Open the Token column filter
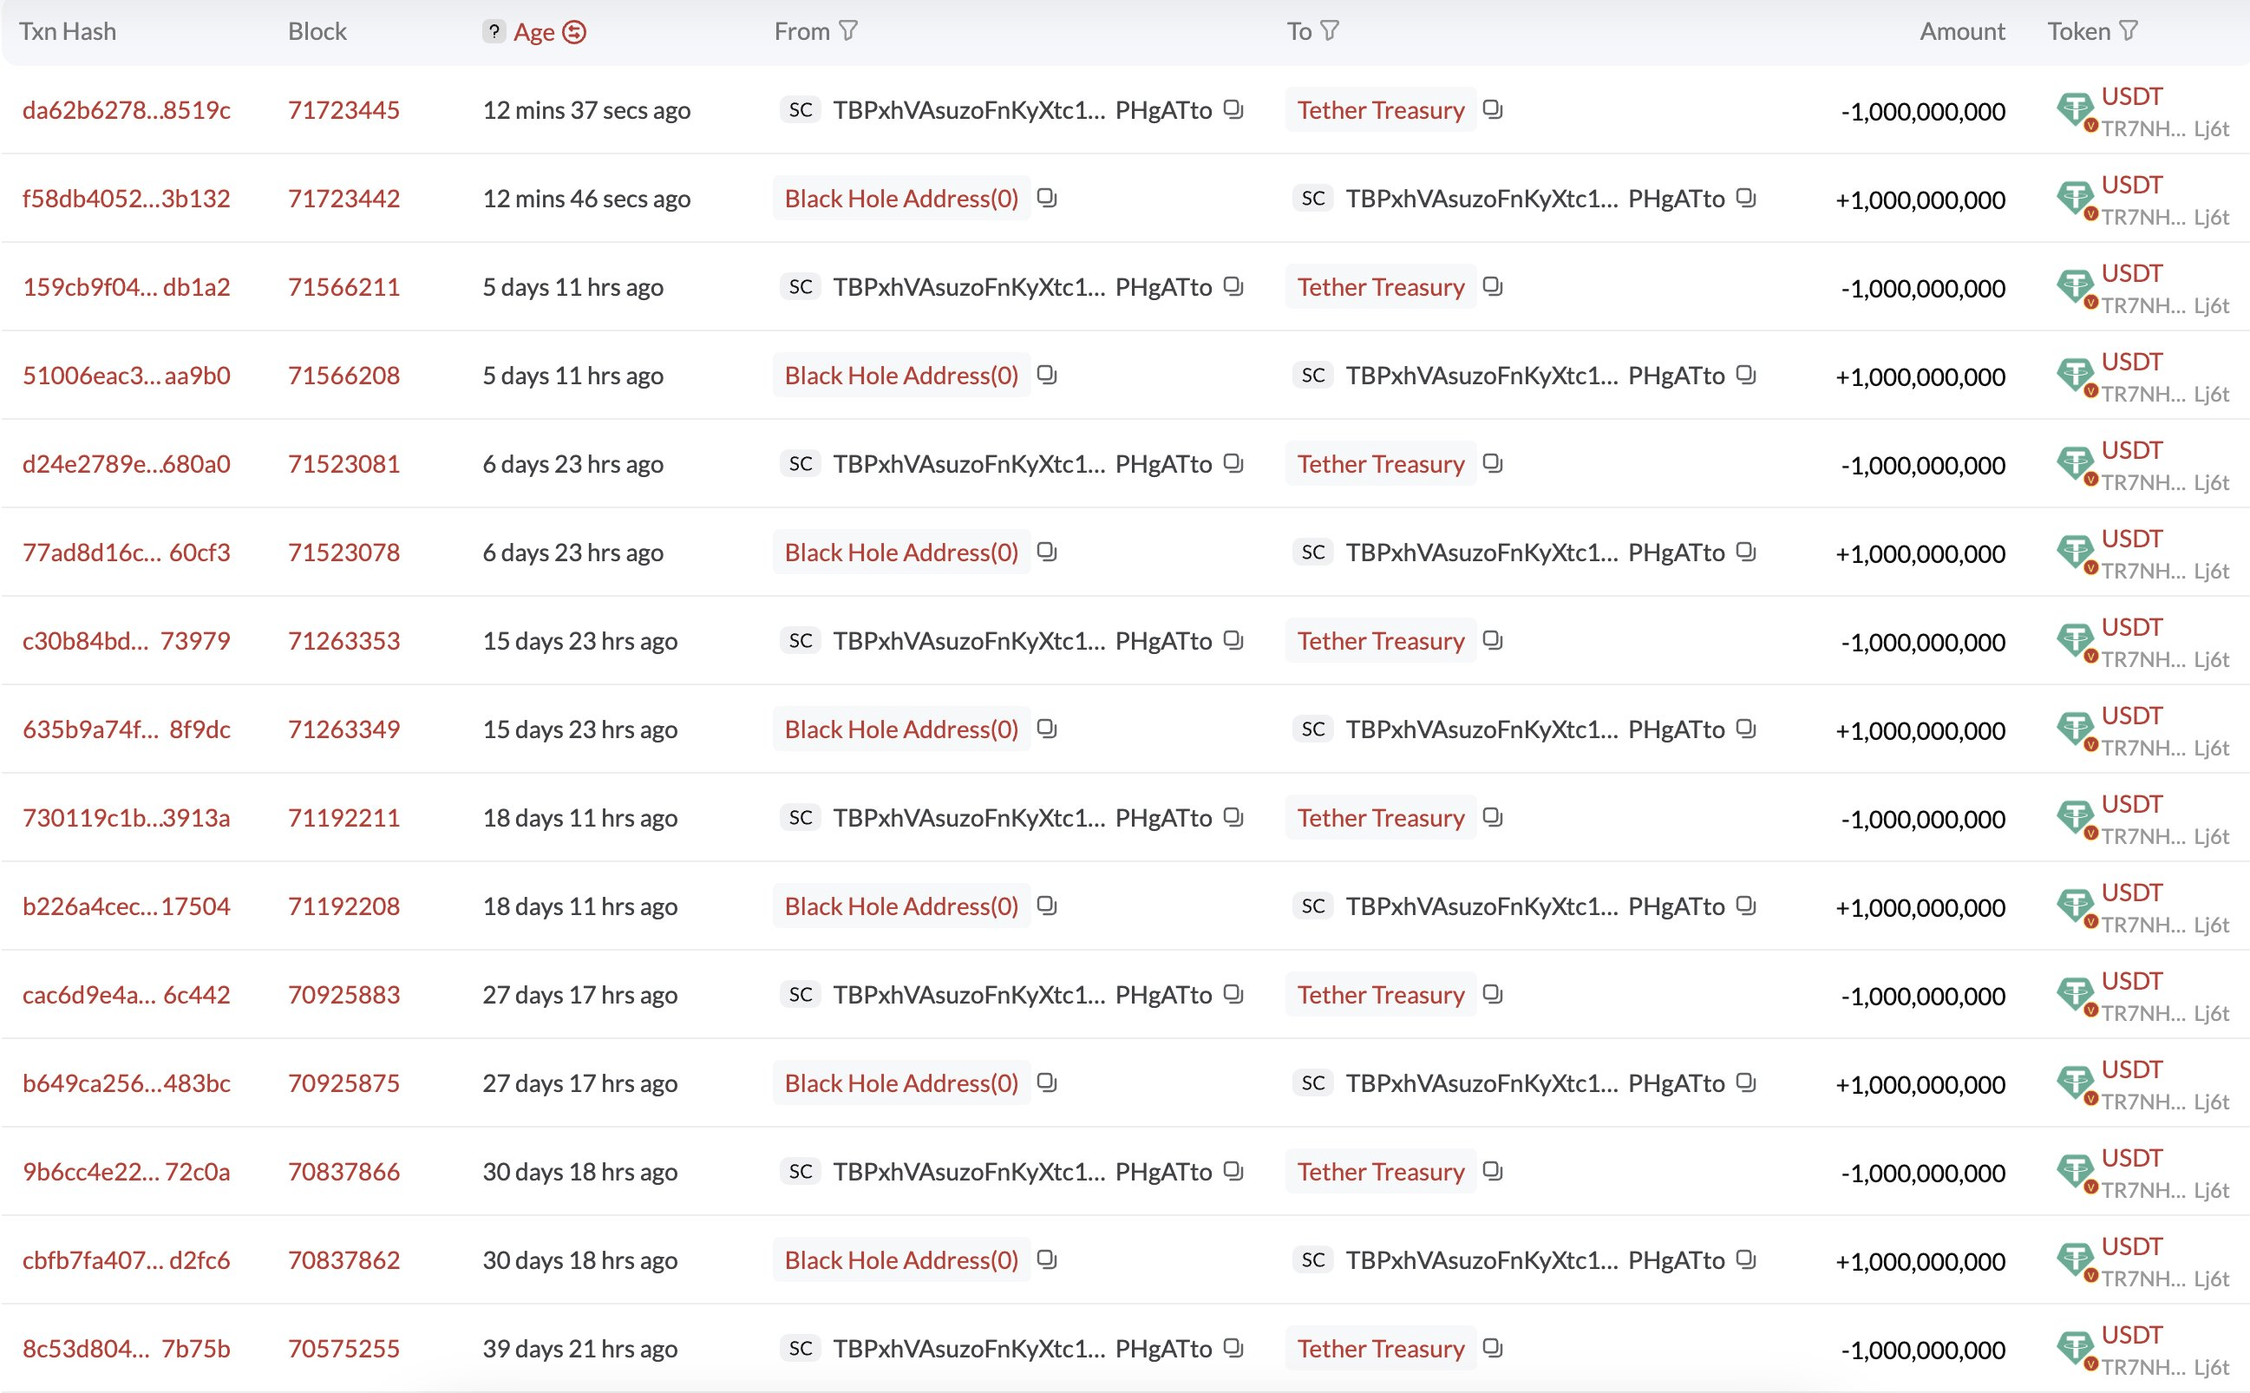The height and width of the screenshot is (1393, 2250). (x=2129, y=30)
